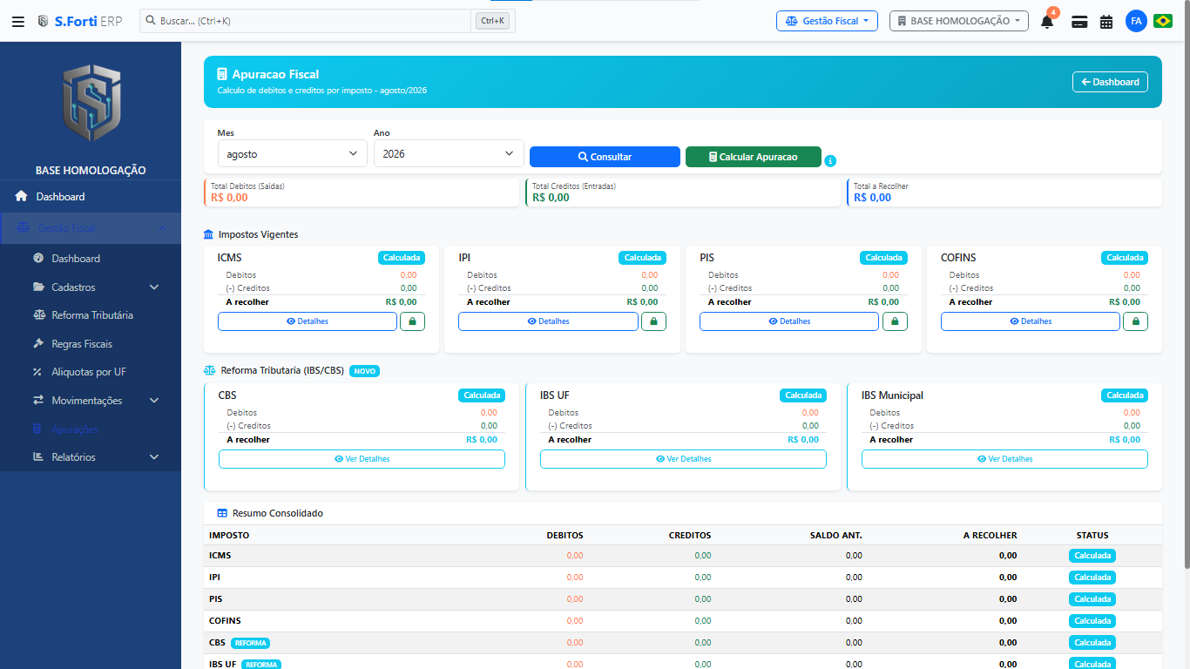View Detalhes for the PIS card
Image resolution: width=1190 pixels, height=669 pixels.
(789, 321)
